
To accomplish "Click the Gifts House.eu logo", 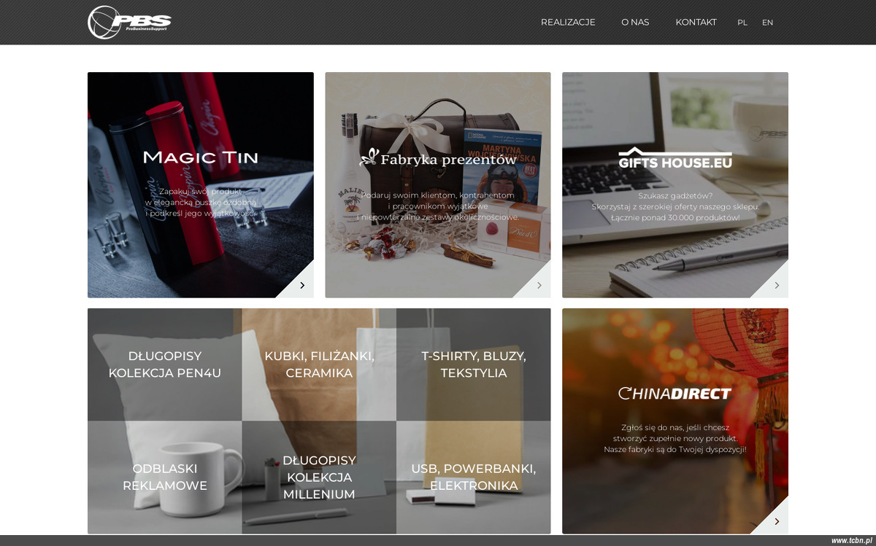I will [x=675, y=157].
